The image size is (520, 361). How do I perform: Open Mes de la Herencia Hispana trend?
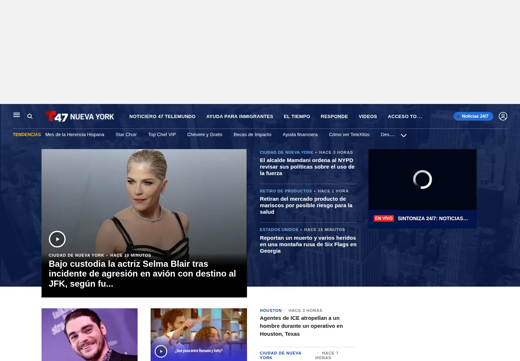coord(75,135)
